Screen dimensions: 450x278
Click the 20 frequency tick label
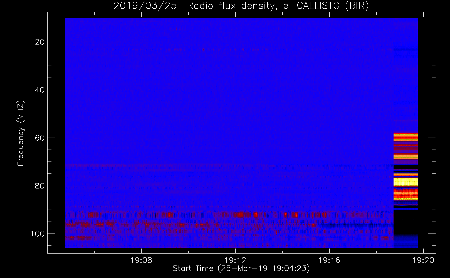tap(40, 42)
